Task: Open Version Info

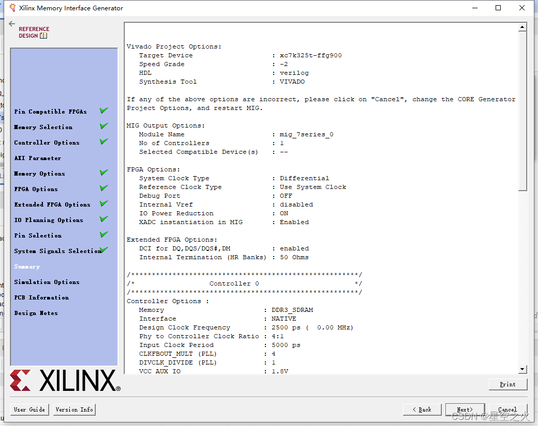Action: (x=74, y=409)
